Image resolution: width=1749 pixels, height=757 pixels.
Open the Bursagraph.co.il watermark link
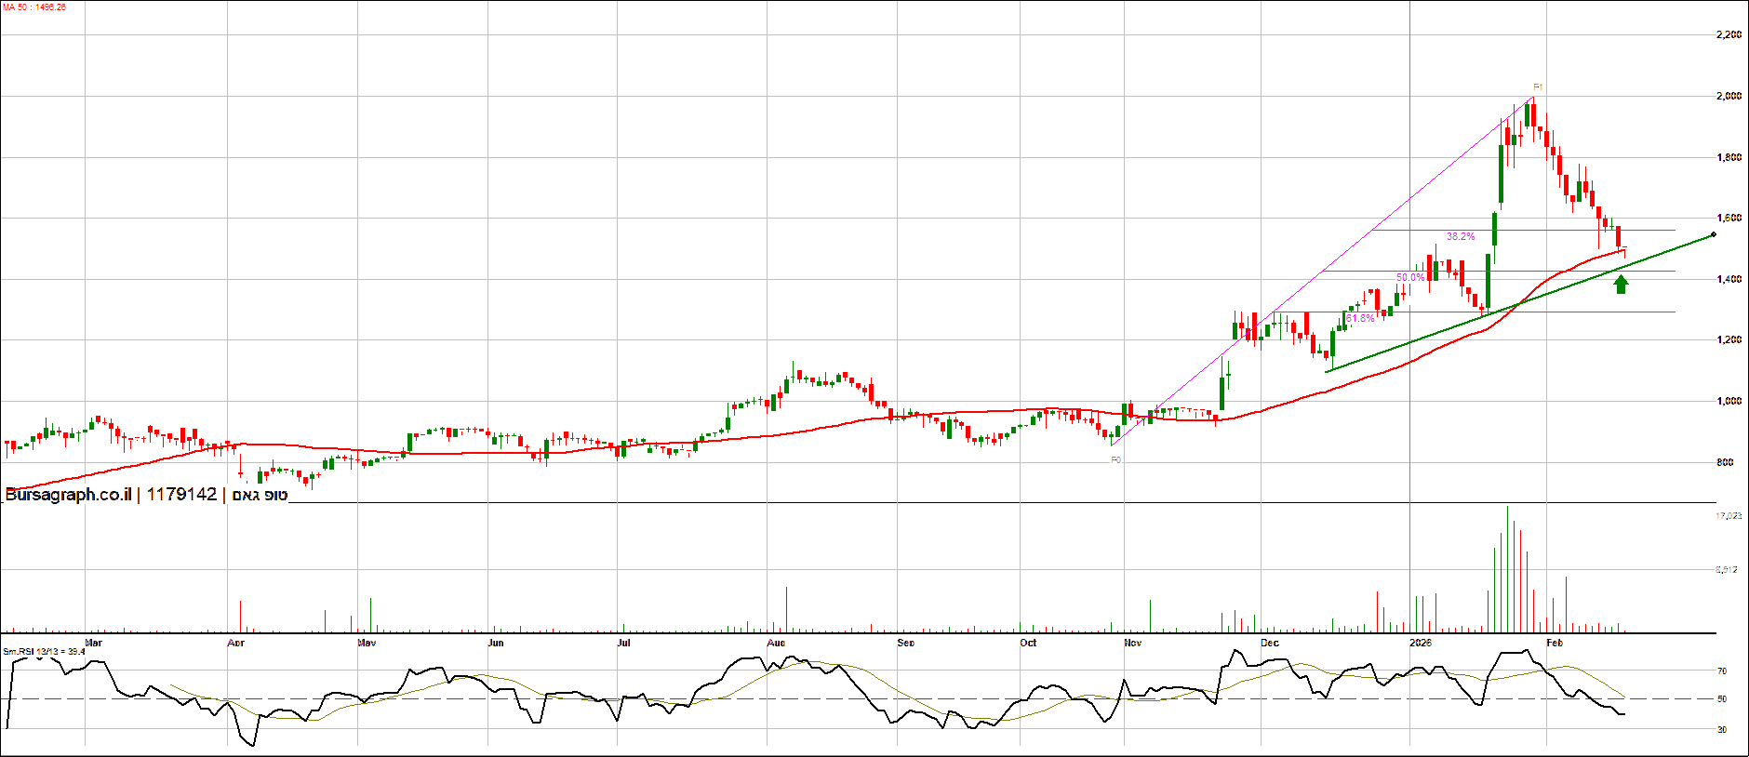68,495
